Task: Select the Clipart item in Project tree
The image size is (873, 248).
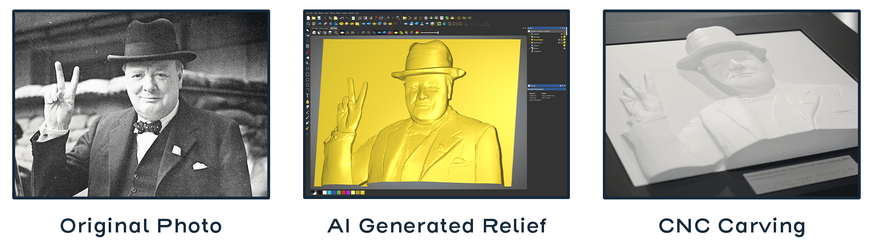Action: tap(536, 46)
